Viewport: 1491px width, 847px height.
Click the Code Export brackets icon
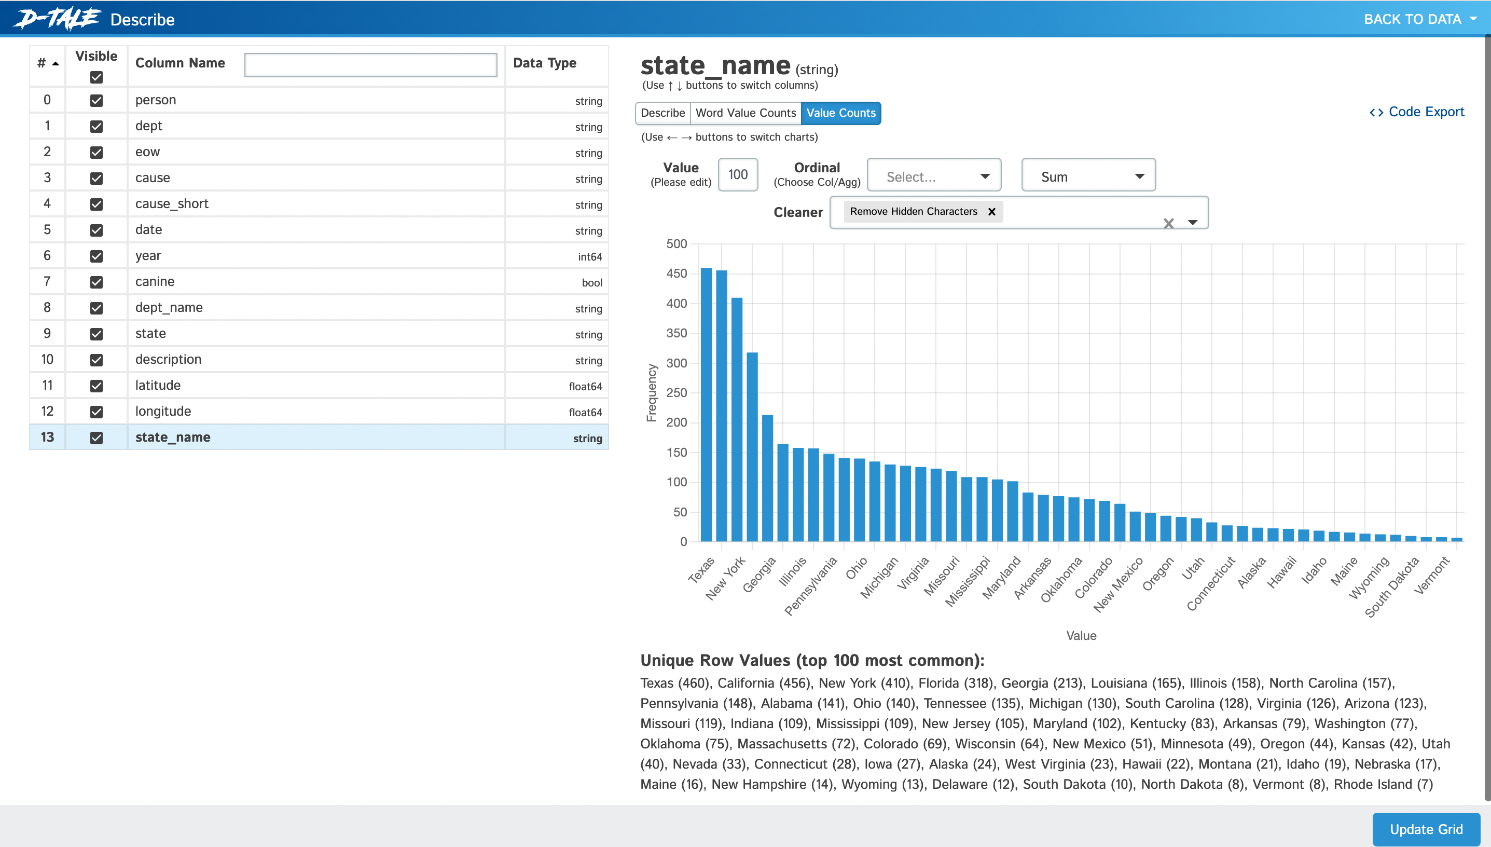click(1376, 112)
